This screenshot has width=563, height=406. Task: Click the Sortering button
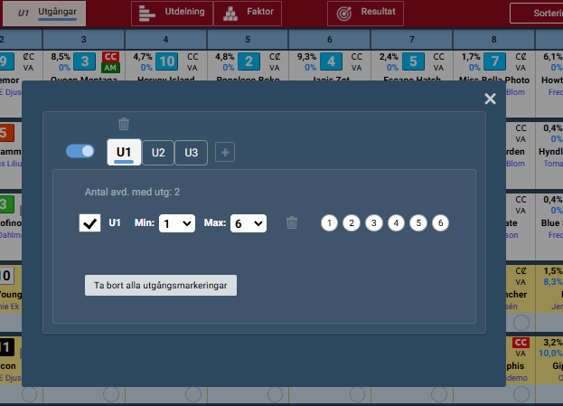point(536,14)
